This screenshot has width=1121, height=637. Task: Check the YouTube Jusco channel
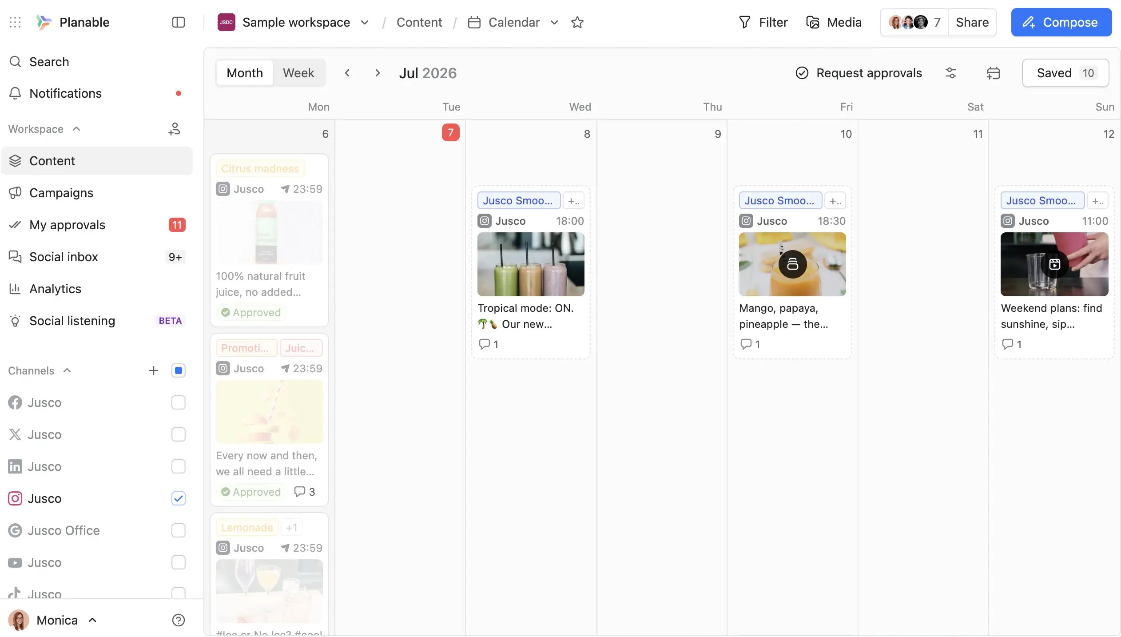click(178, 562)
